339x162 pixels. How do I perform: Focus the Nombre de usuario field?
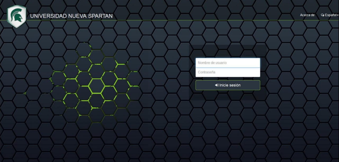(x=228, y=63)
